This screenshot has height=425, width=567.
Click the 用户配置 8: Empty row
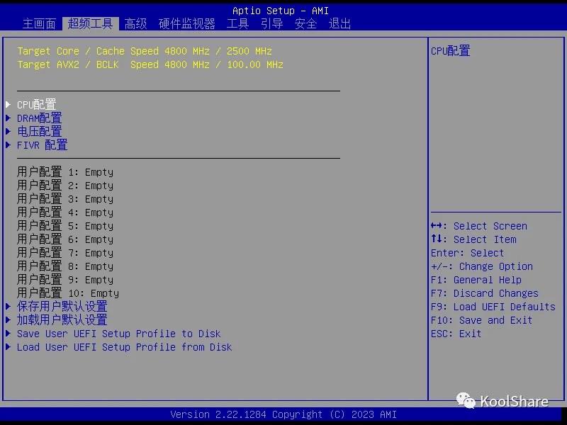coord(65,266)
